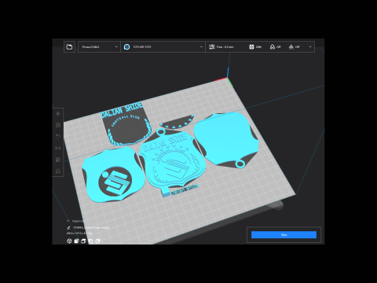Switch to right side view icon
Viewport: 377px width, 283px height.
97,241
